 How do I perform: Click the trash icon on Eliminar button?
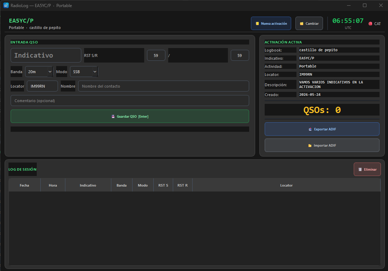point(360,170)
